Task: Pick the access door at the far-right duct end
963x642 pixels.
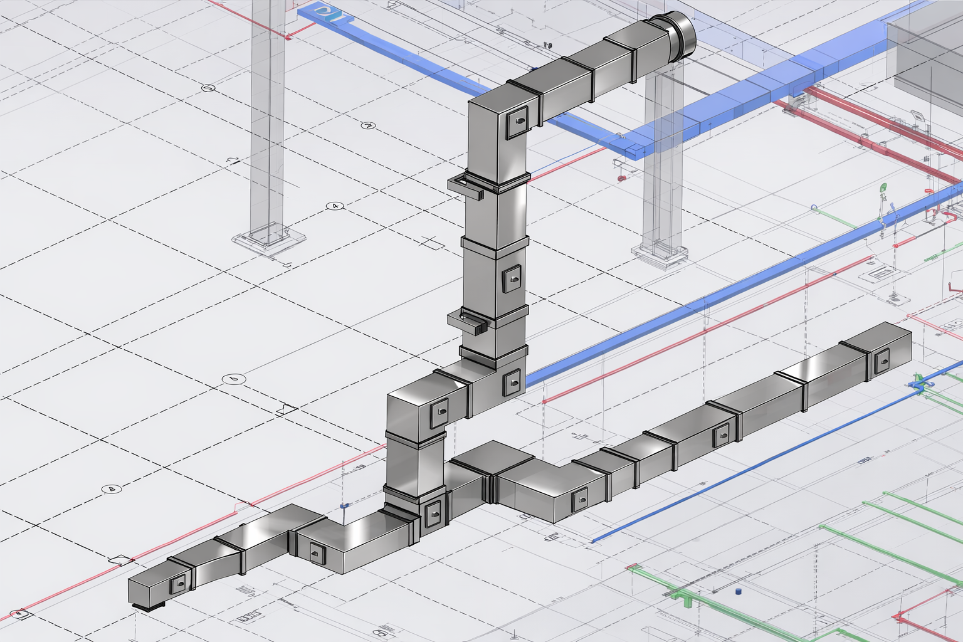Action: pos(882,359)
